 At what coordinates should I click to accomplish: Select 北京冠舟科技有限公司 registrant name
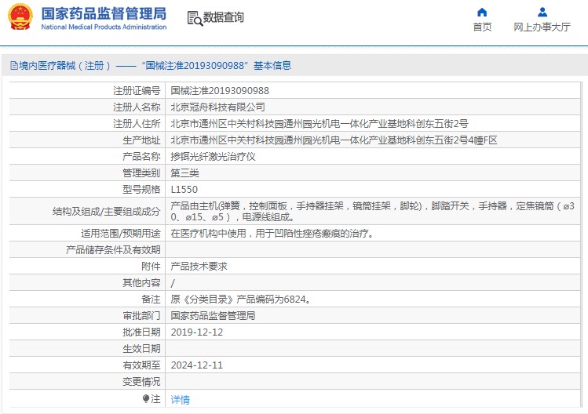tap(218, 107)
